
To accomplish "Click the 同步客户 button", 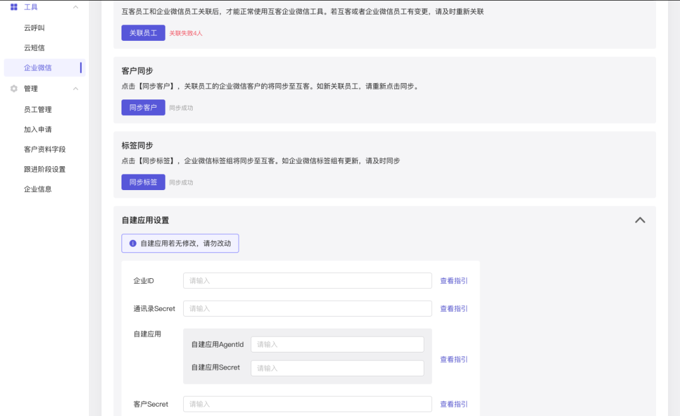I will click(x=143, y=108).
